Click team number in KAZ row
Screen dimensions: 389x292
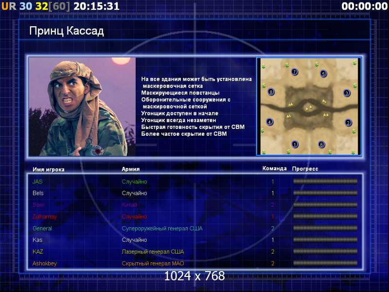(x=273, y=252)
